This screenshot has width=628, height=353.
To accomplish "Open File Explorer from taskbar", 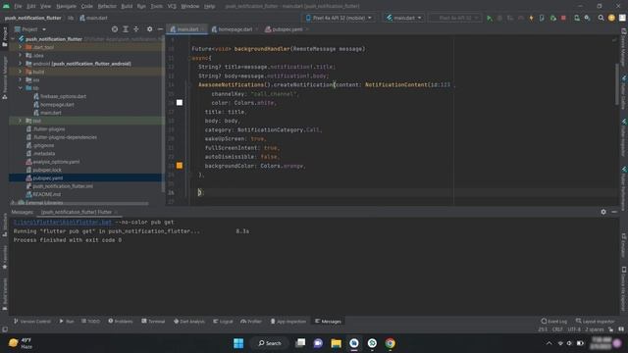I will (x=336, y=343).
